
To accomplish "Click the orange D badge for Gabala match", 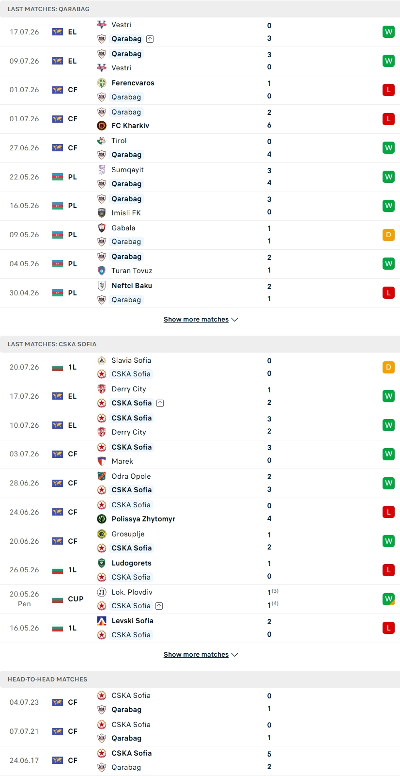I will coord(388,235).
